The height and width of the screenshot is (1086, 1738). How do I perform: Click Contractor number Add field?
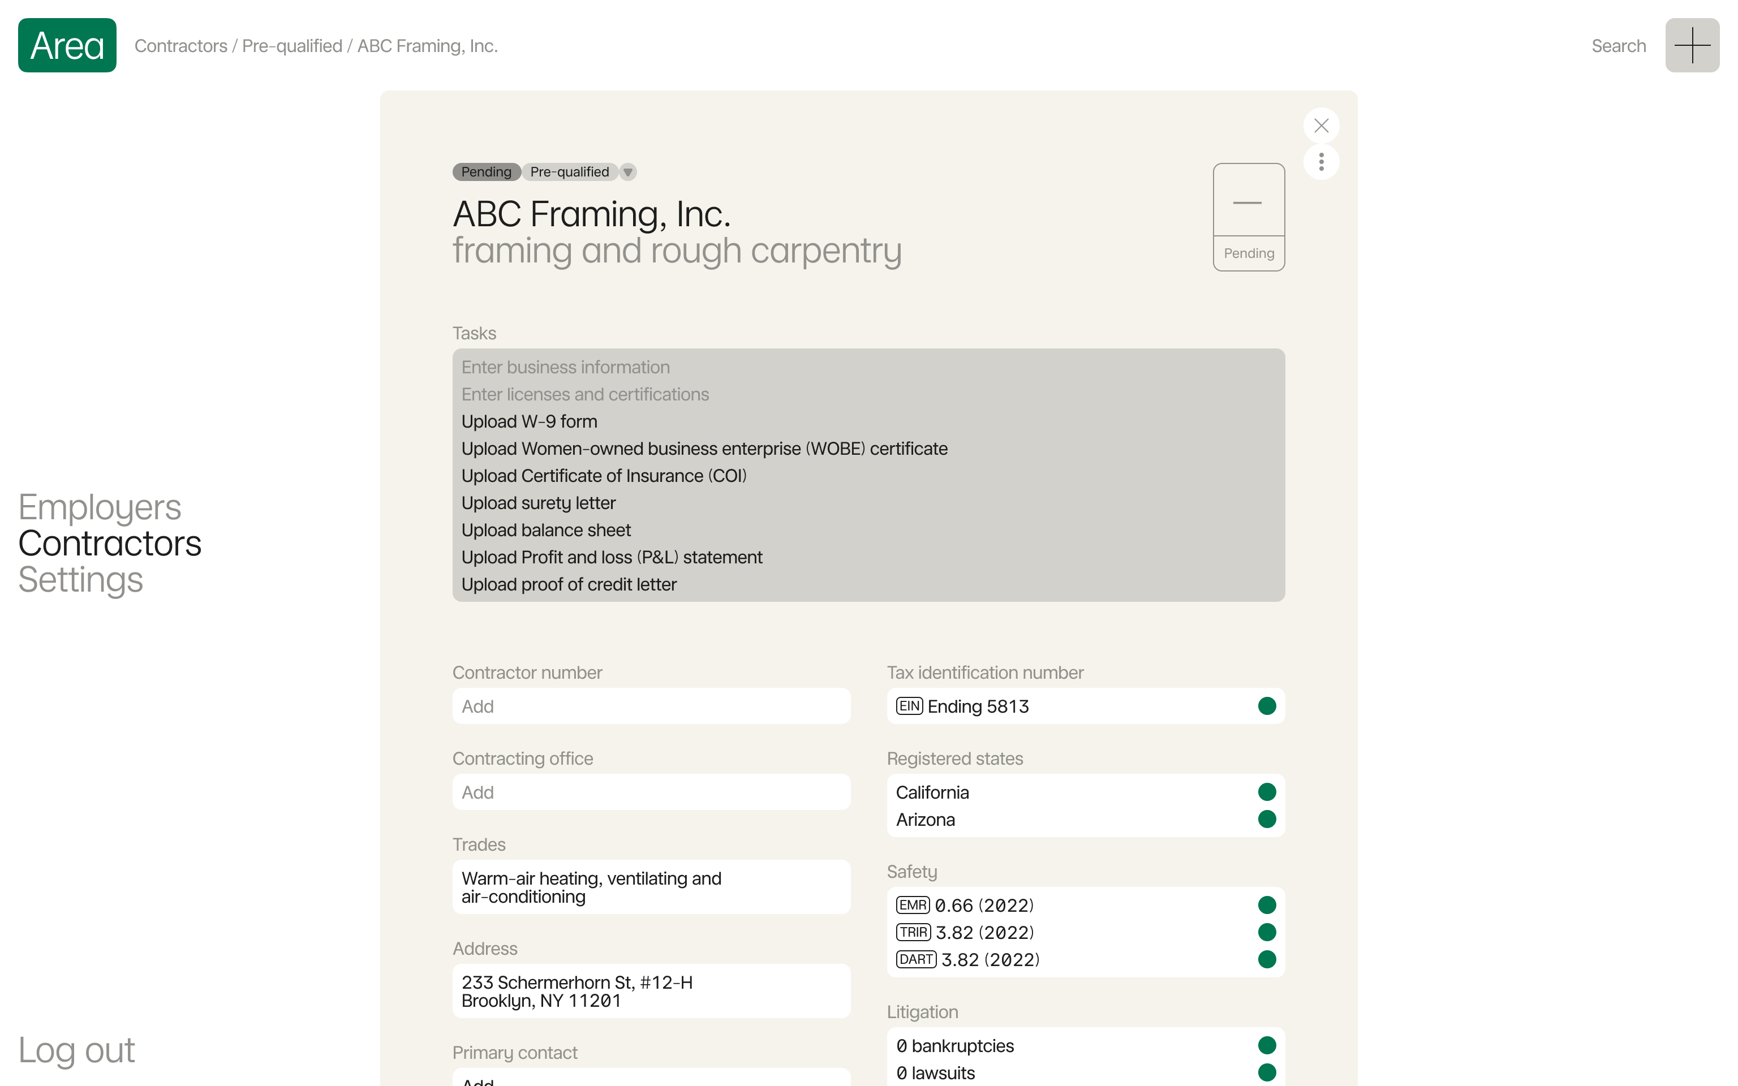(x=651, y=706)
